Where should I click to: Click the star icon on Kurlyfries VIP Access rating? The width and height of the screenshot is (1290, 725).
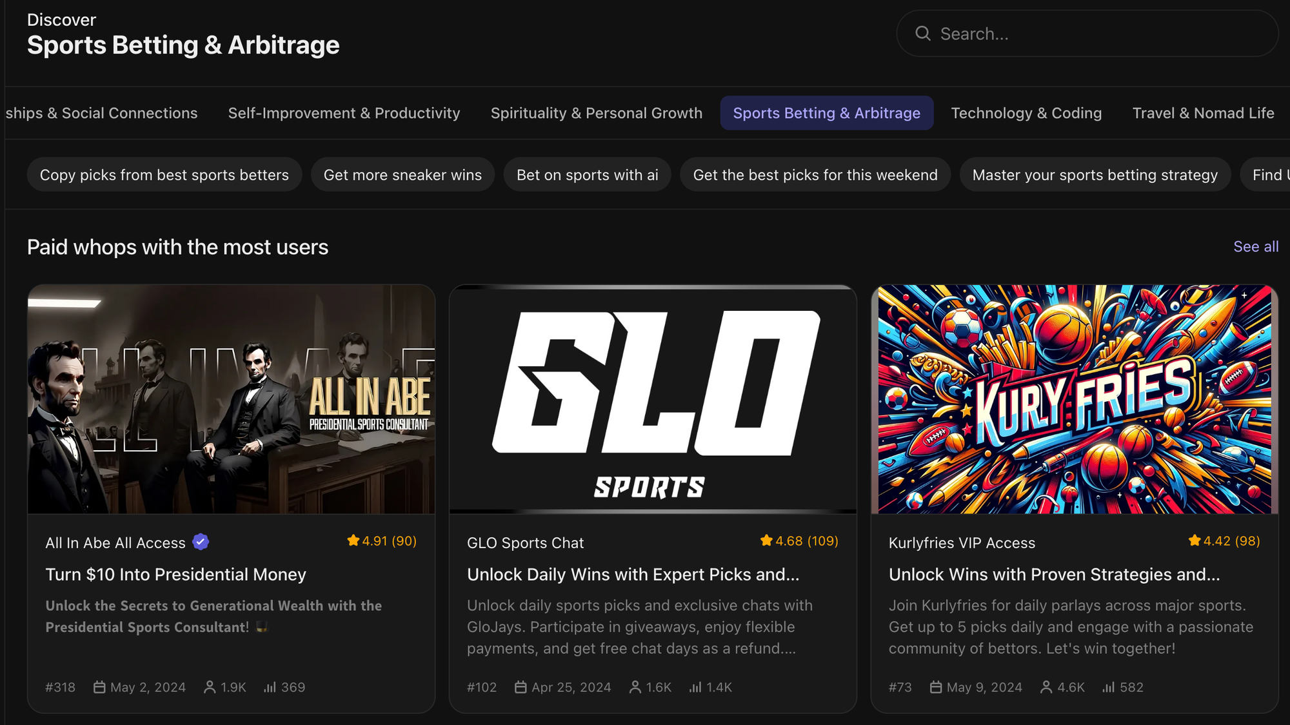tap(1194, 541)
